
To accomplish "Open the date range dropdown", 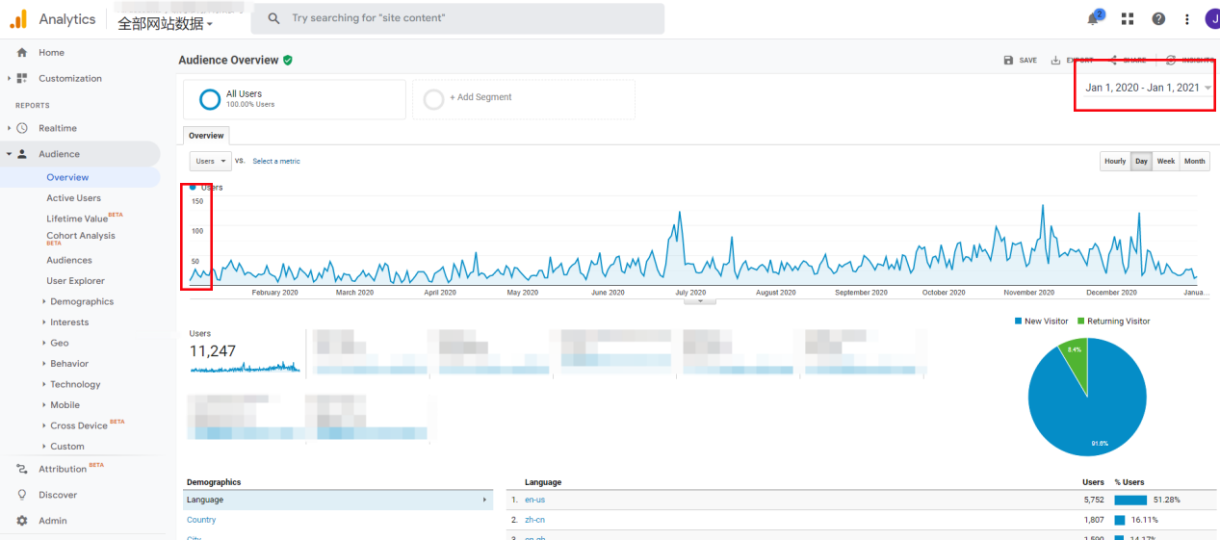I will pyautogui.click(x=1148, y=88).
